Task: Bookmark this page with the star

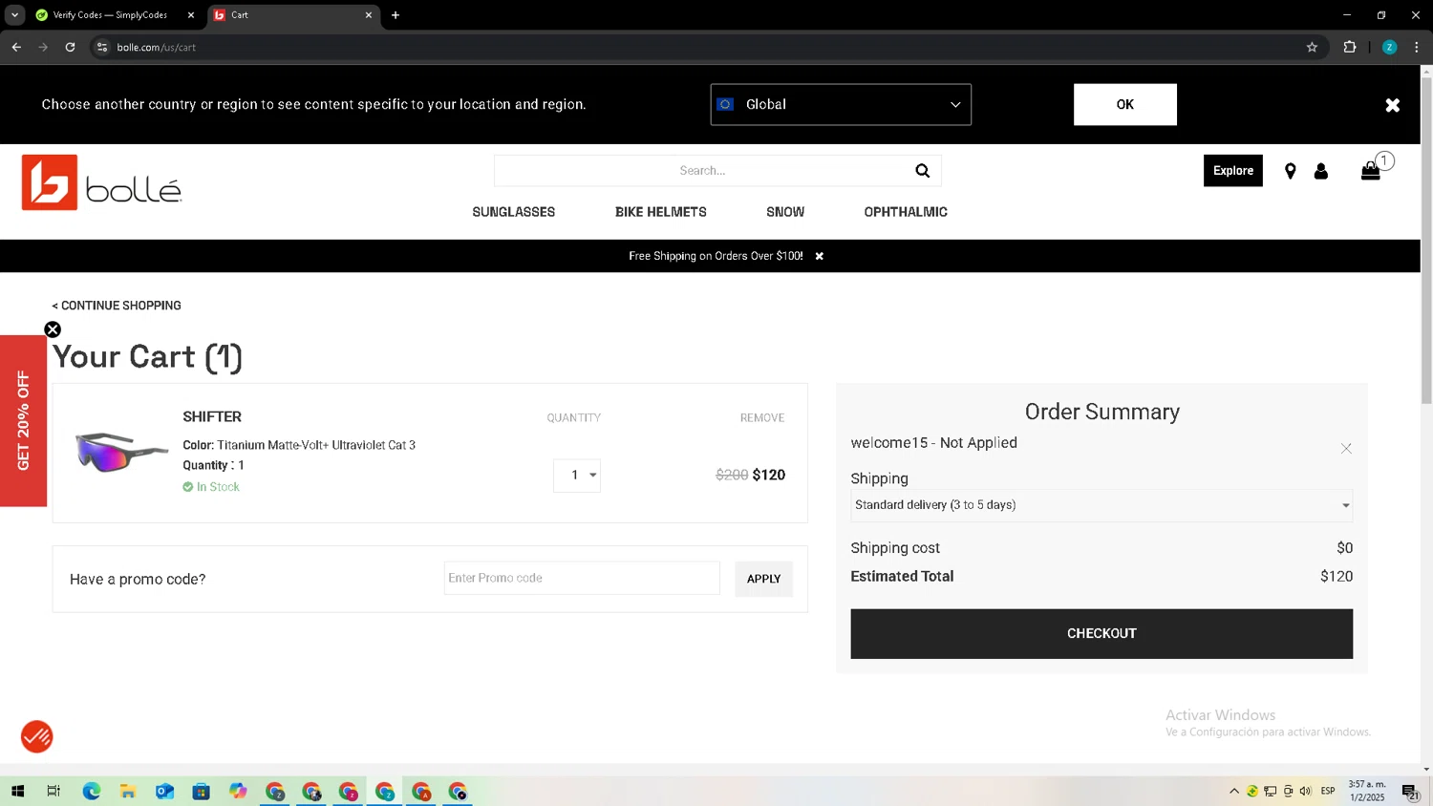Action: 1312,47
